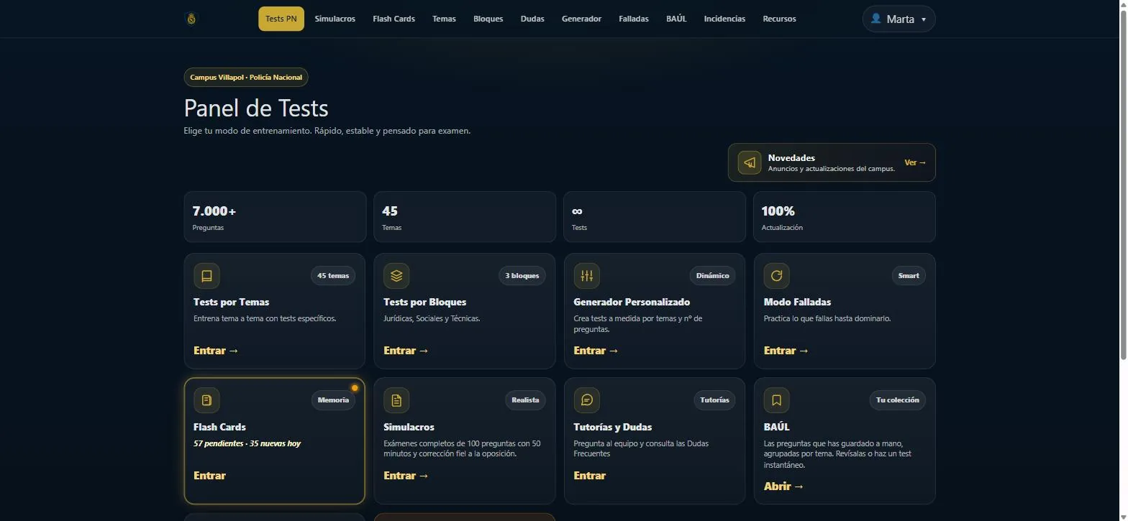This screenshot has height=521, width=1128.
Task: Click the bookmark icon on BAÚL card
Action: (x=776, y=400)
